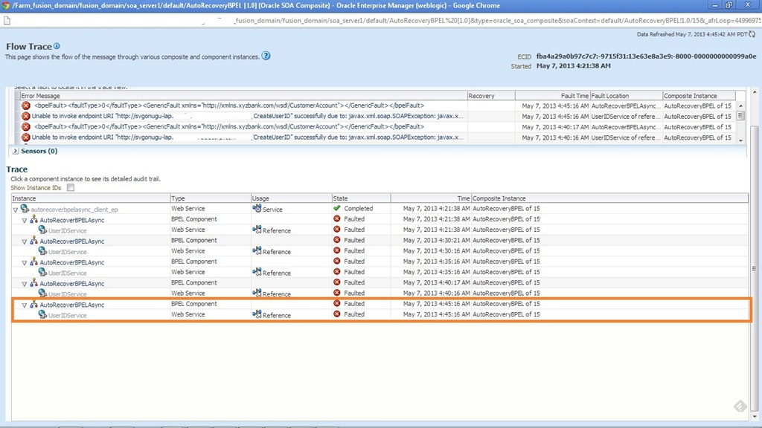Click the Faulted icon for the 4:30:21 AM row
The image size is (762, 428).
pos(337,241)
